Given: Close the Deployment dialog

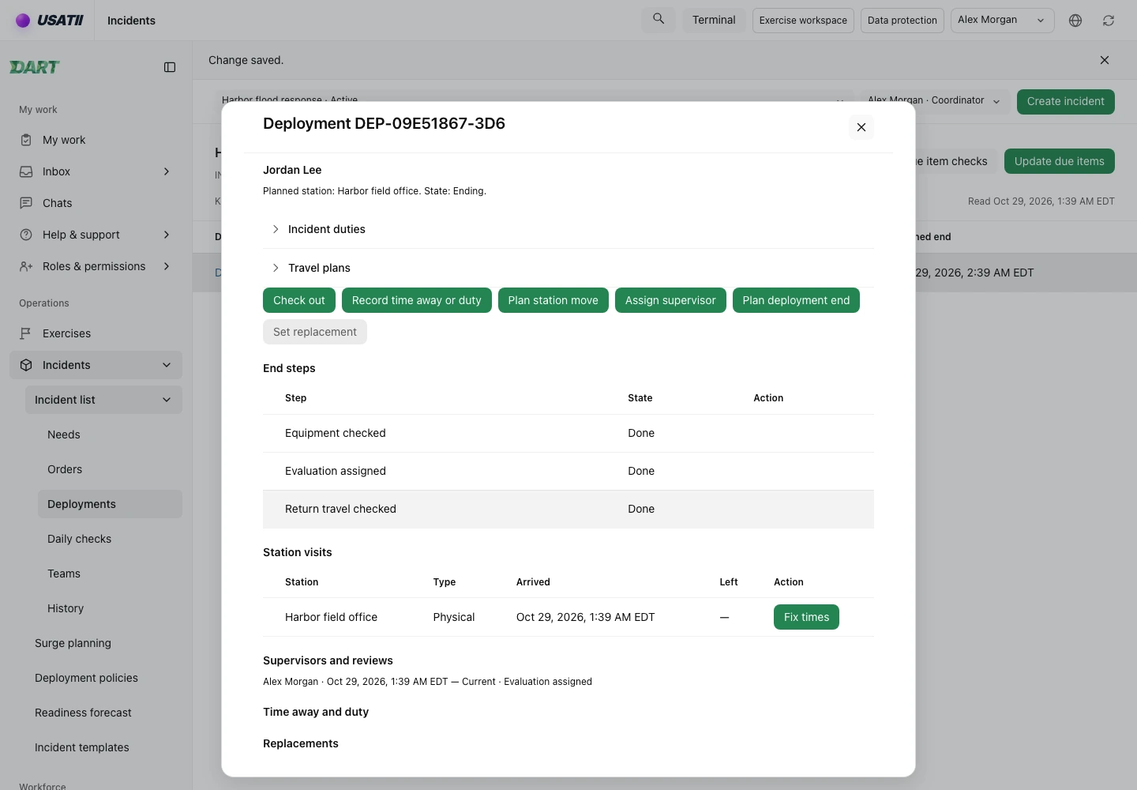Looking at the screenshot, I should 861,127.
